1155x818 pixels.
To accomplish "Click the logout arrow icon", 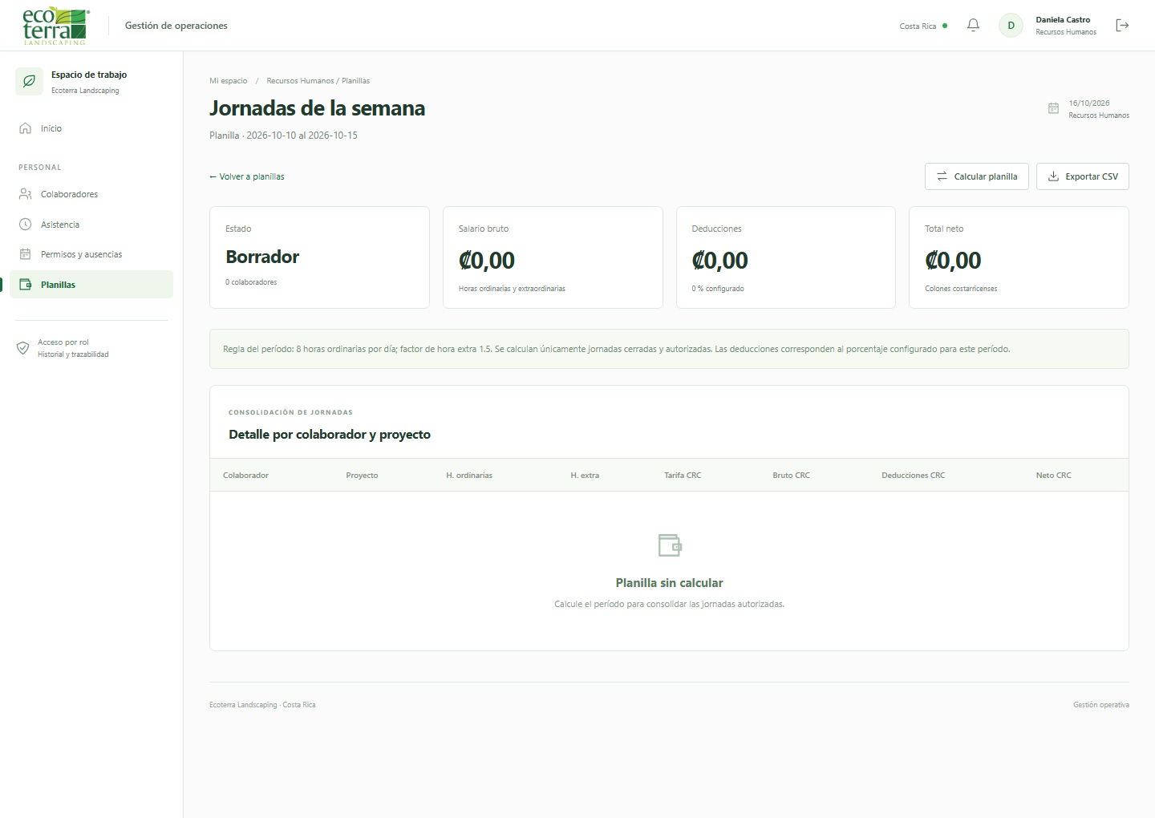I will (1122, 26).
